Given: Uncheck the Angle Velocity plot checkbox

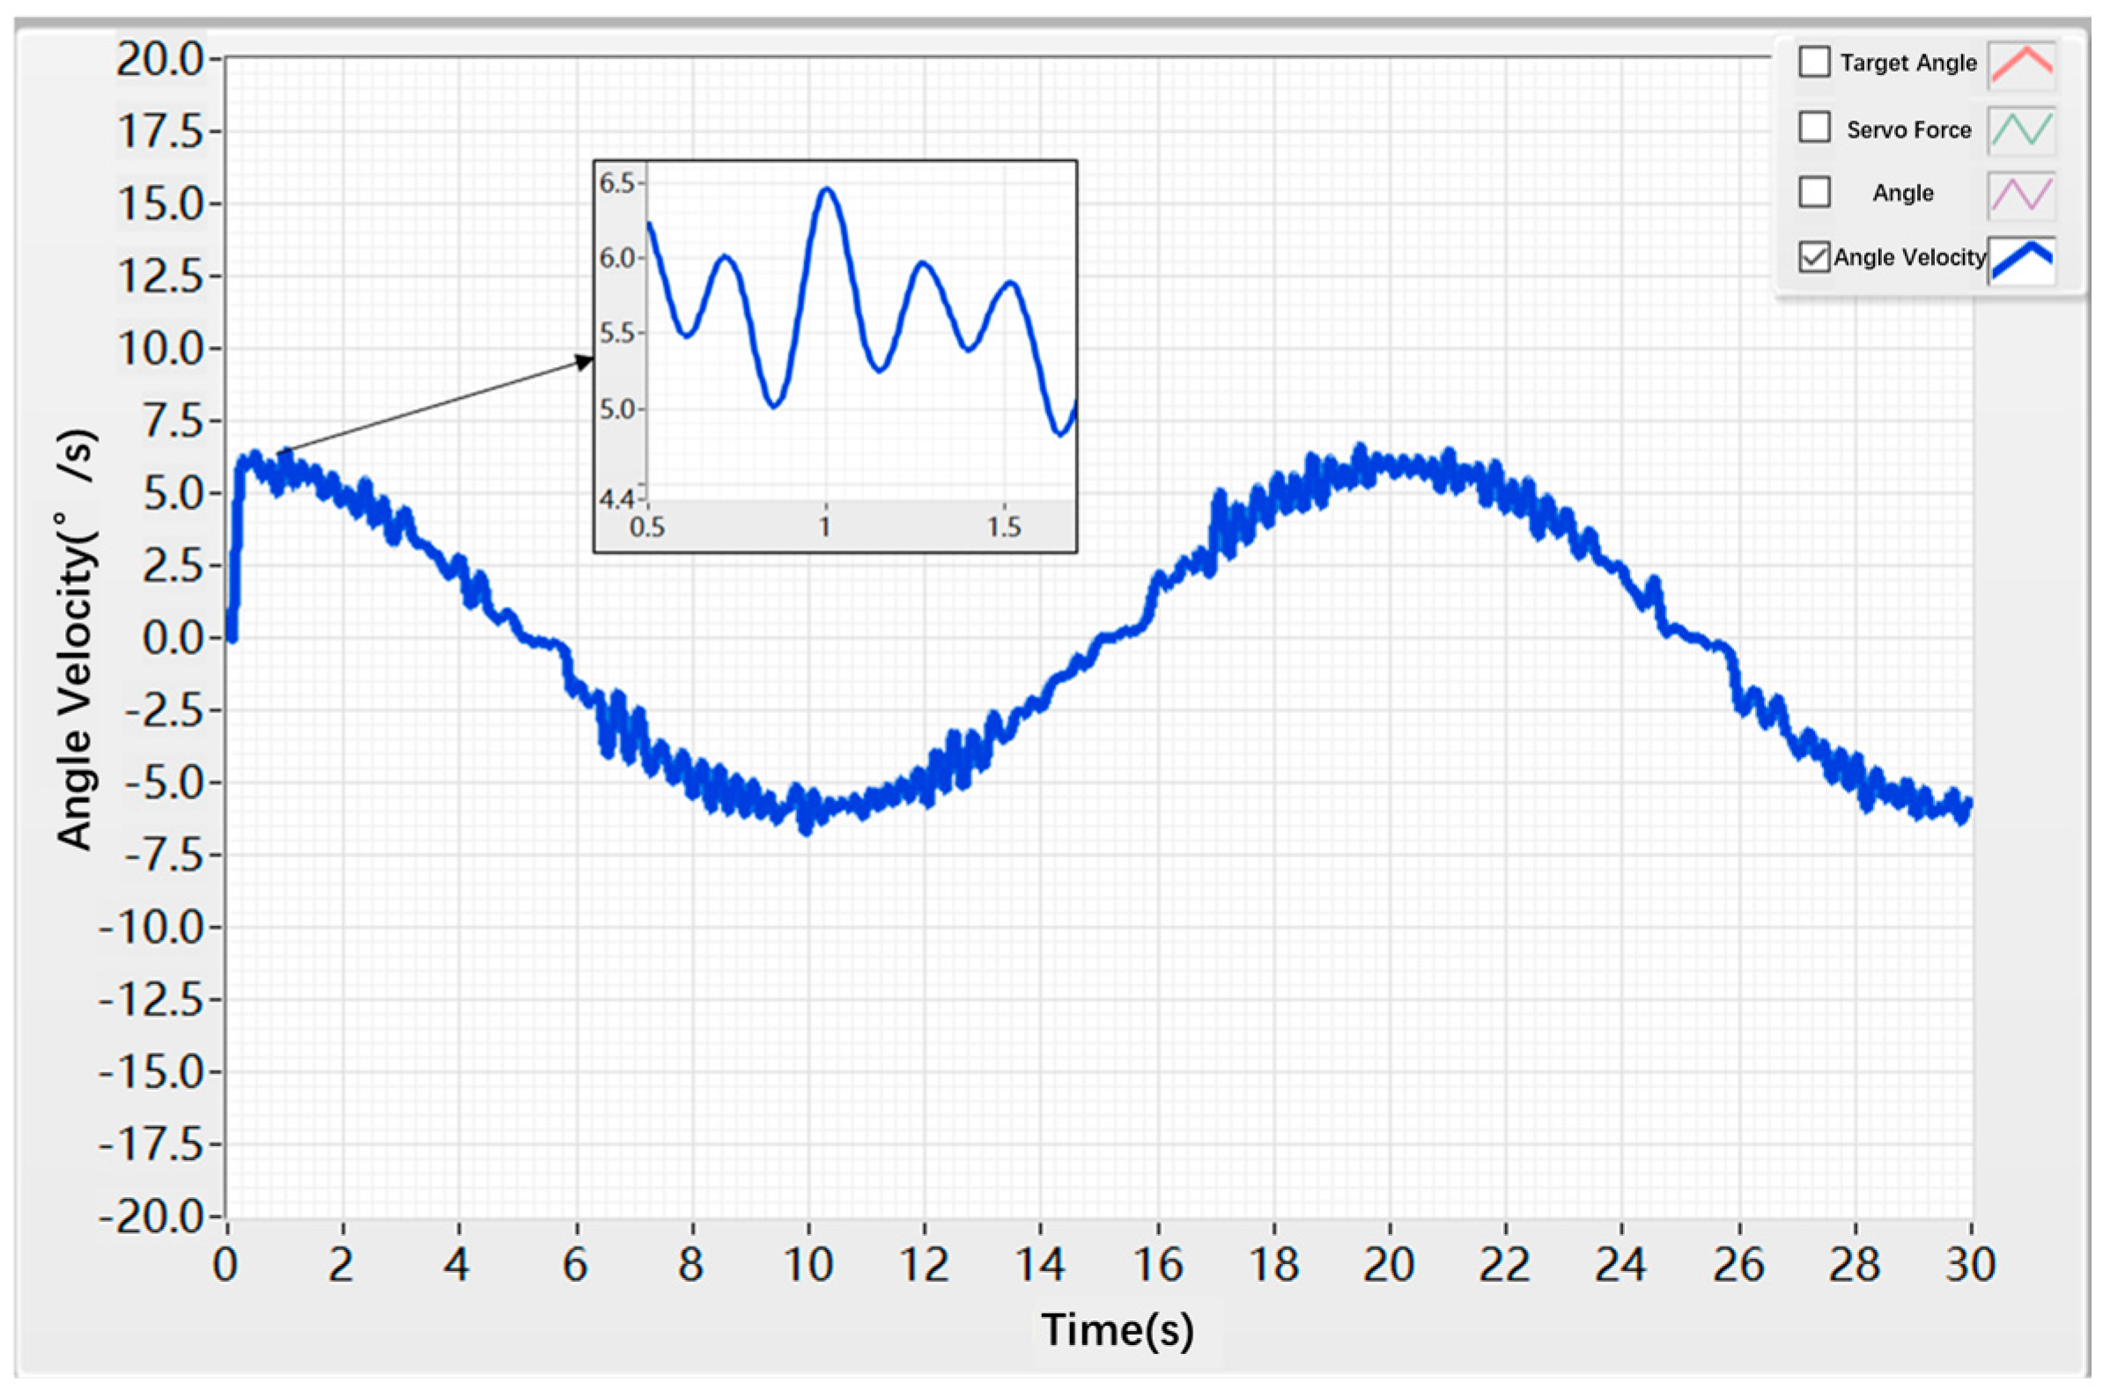Looking at the screenshot, I should (x=1814, y=258).
